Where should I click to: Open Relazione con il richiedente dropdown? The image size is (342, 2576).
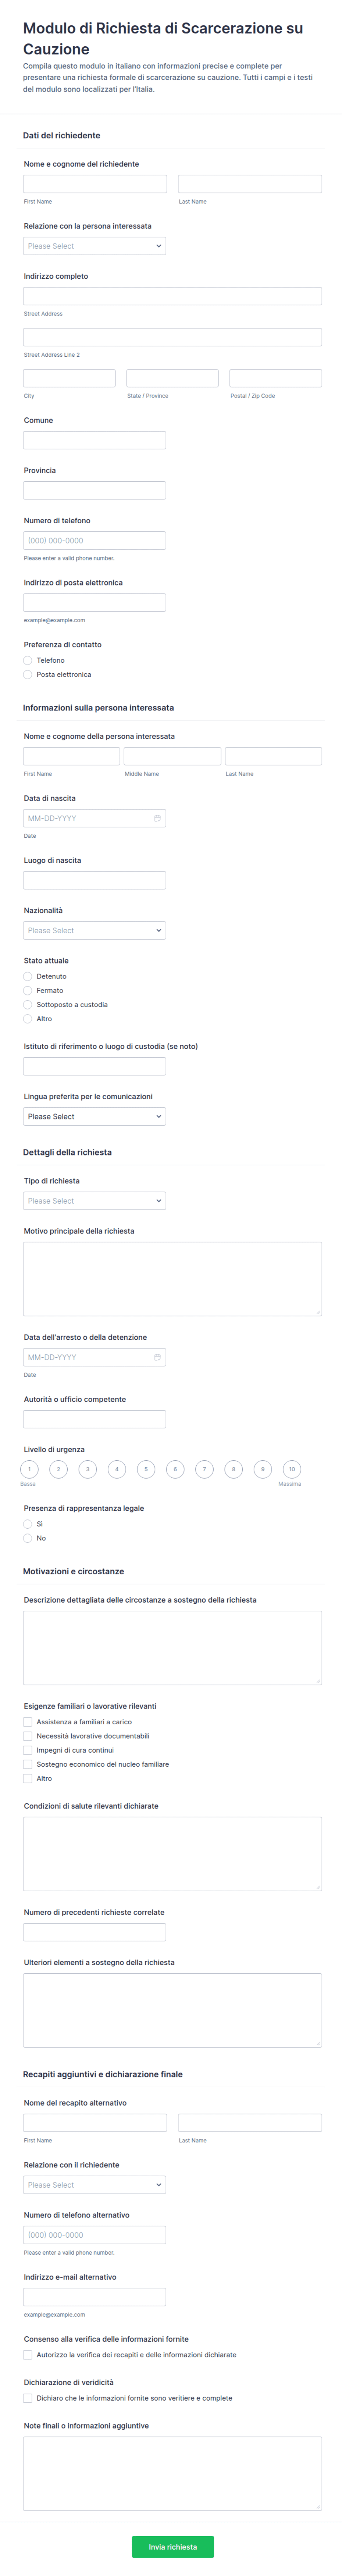(x=94, y=2185)
